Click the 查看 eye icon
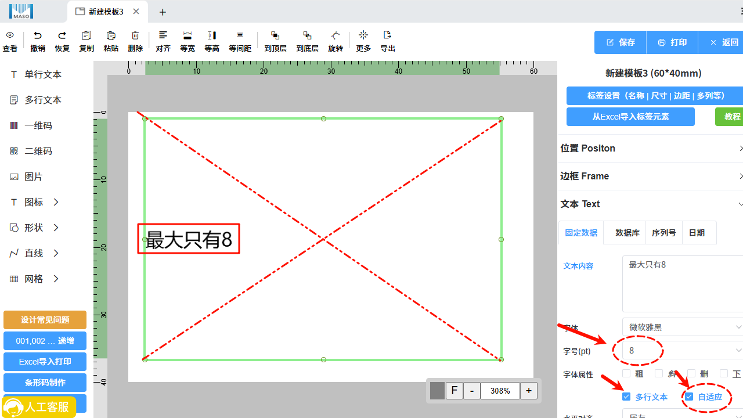 pyautogui.click(x=10, y=35)
